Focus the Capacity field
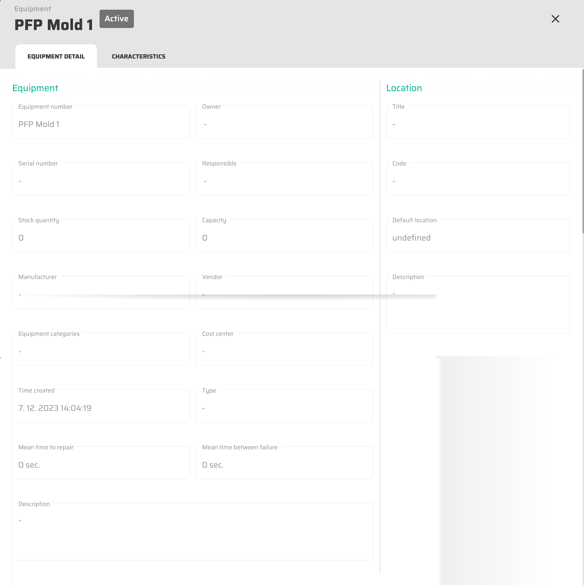 pyautogui.click(x=284, y=238)
